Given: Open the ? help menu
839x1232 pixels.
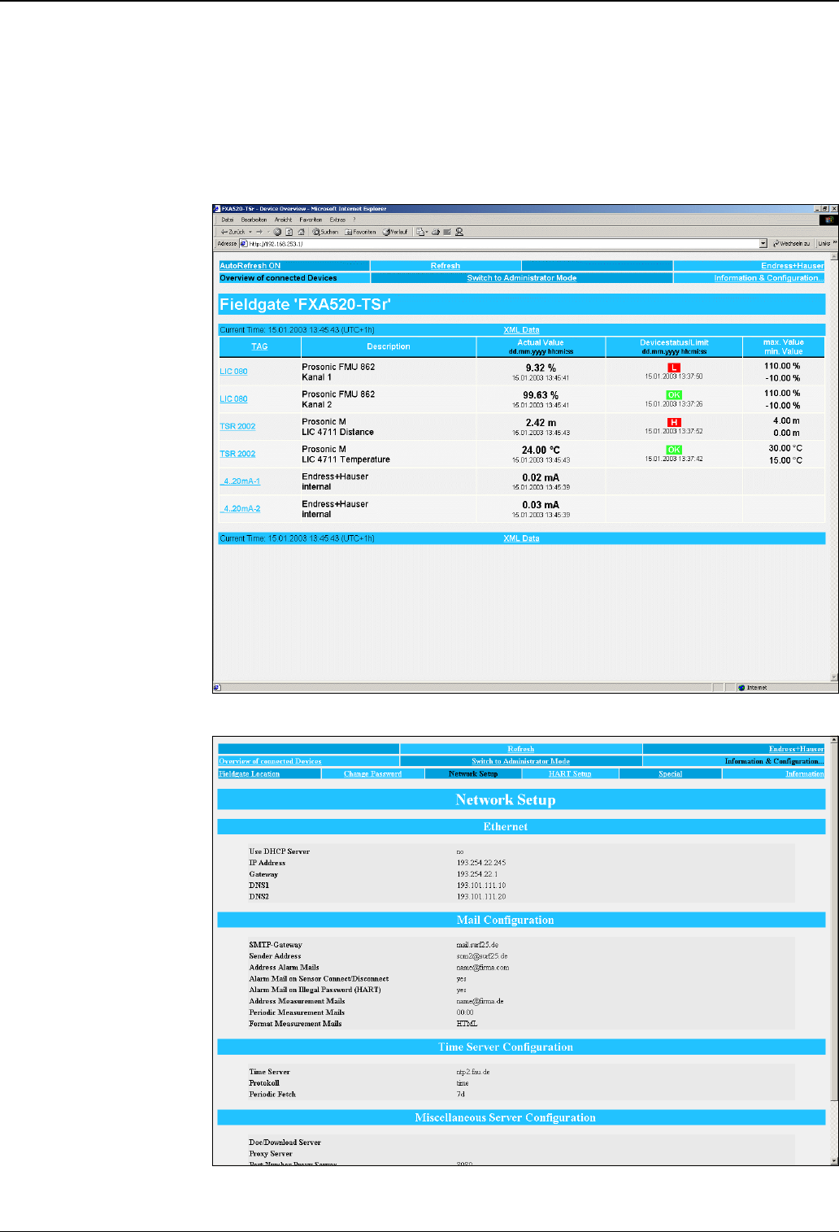Looking at the screenshot, I should [354, 220].
